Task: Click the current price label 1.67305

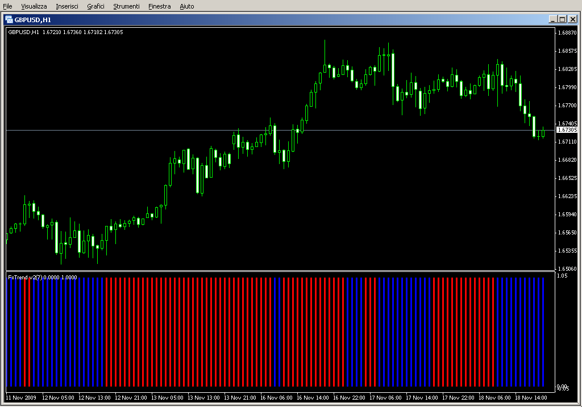Action: (568, 130)
